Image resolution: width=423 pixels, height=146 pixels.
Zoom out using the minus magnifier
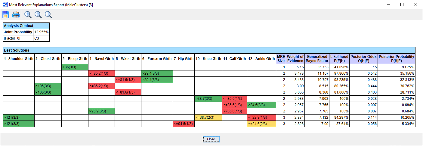(x=38, y=15)
